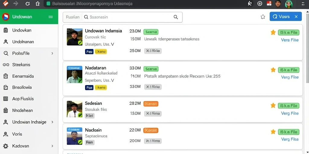Toggle the star on the Nadataran row
The image size is (309, 154).
(x=273, y=70)
